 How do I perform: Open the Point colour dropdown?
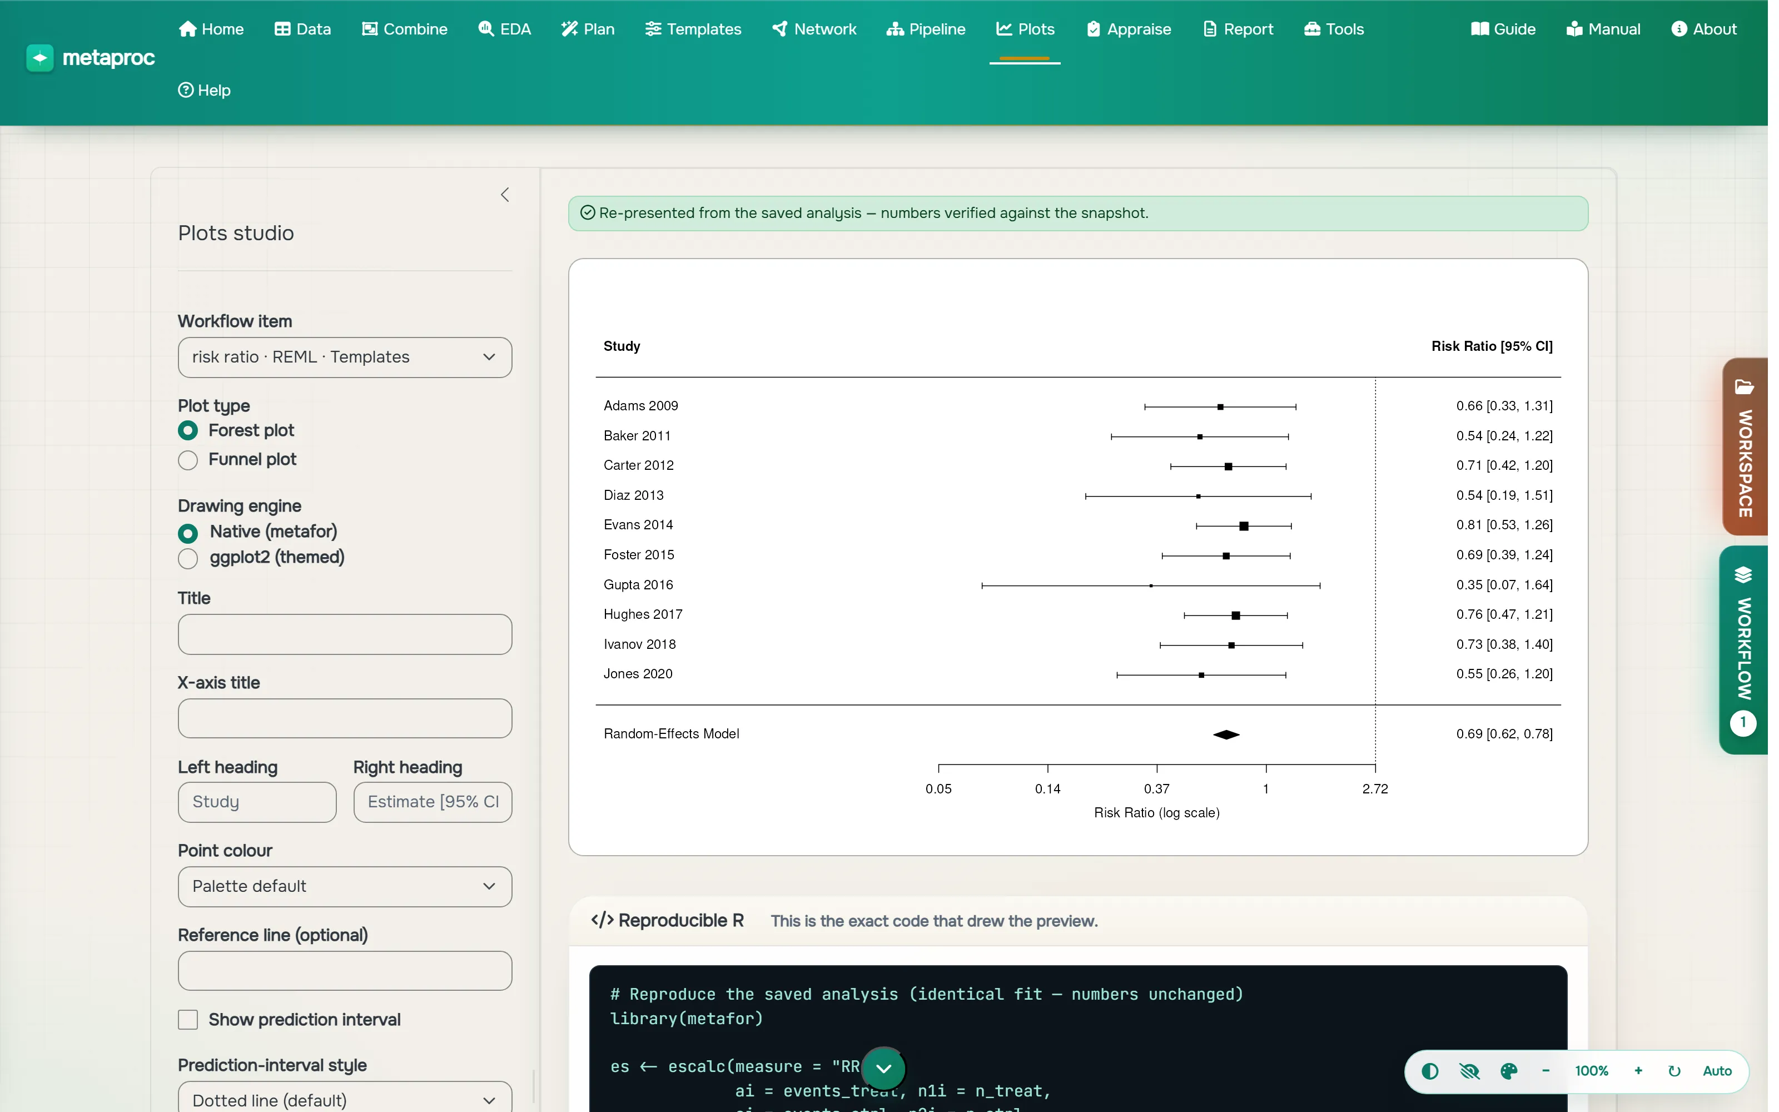[x=345, y=886]
